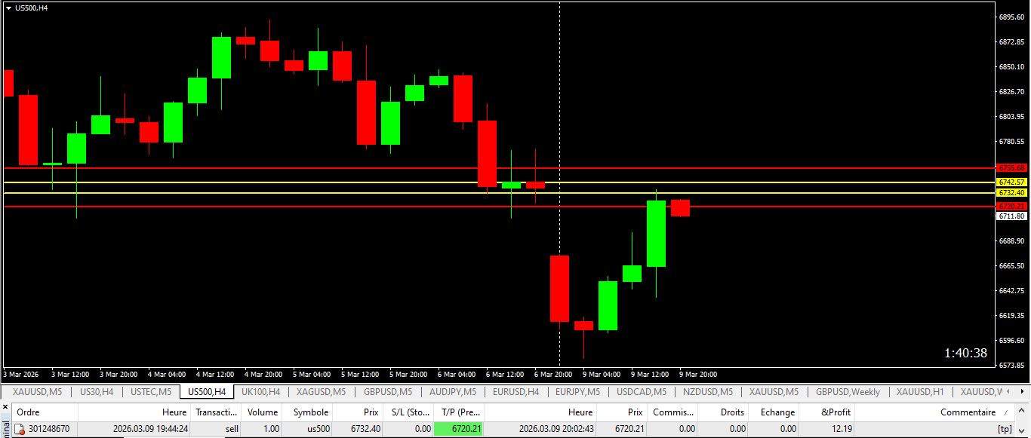This screenshot has height=438, width=1031.
Task: Open the XAGUSD,M5 chart tab
Action: (321, 392)
